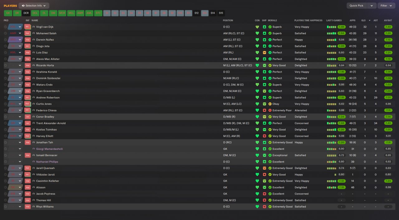Click Ismaël Bennacer's Exceptional morale icon
399x220 pixels.
tap(270, 155)
